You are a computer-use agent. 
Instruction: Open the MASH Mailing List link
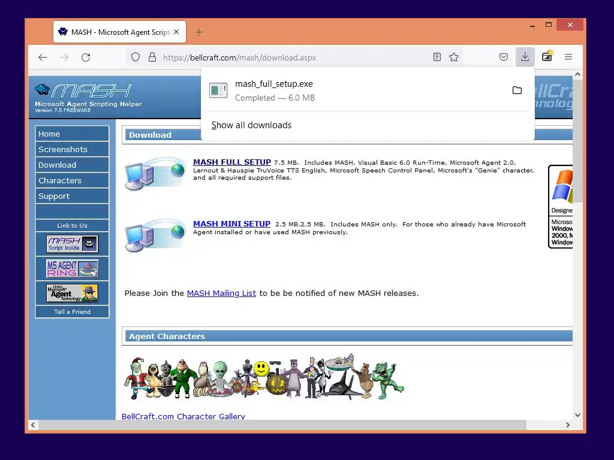coord(221,293)
